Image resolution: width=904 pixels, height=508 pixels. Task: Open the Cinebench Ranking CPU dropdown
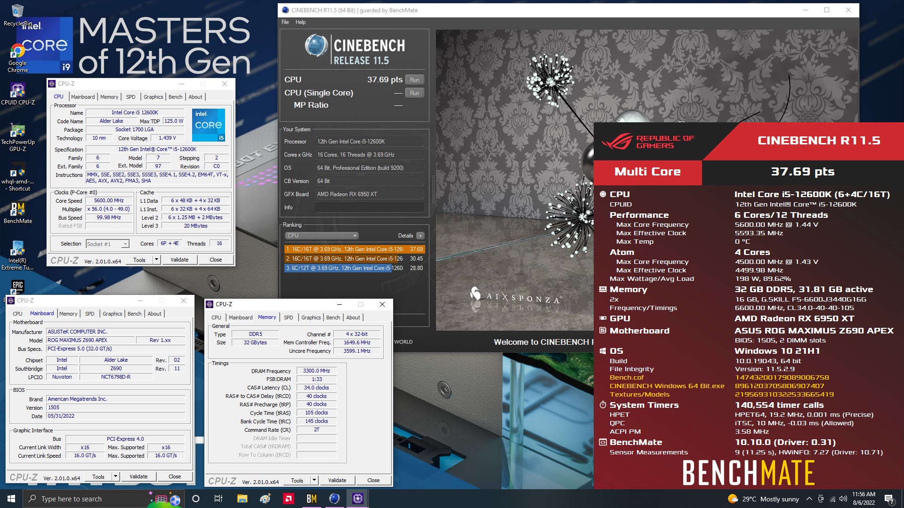coord(322,236)
